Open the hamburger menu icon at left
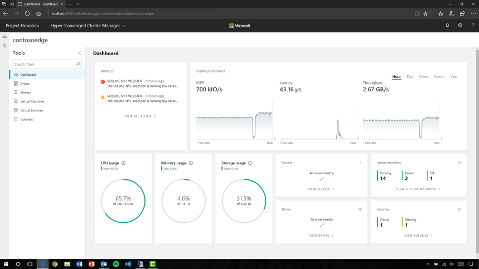Screen dimensions: 479x269 tap(4, 37)
